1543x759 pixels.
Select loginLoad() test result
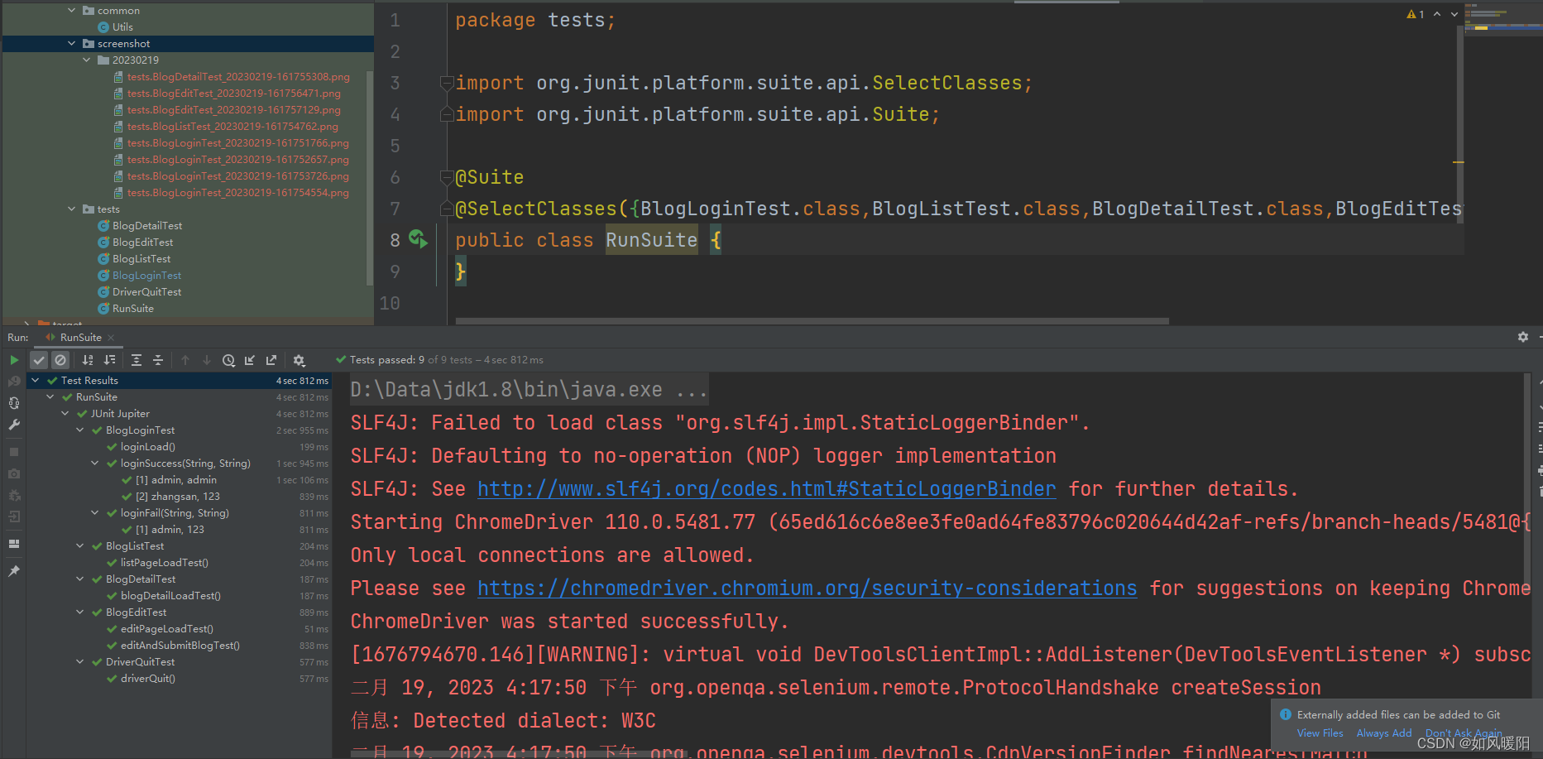148,447
